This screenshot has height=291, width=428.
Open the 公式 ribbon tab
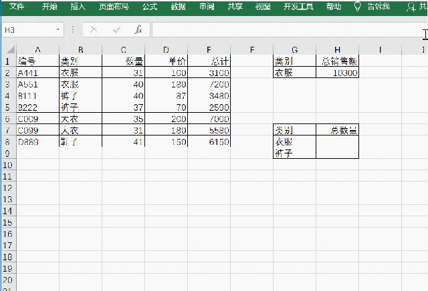pos(150,7)
